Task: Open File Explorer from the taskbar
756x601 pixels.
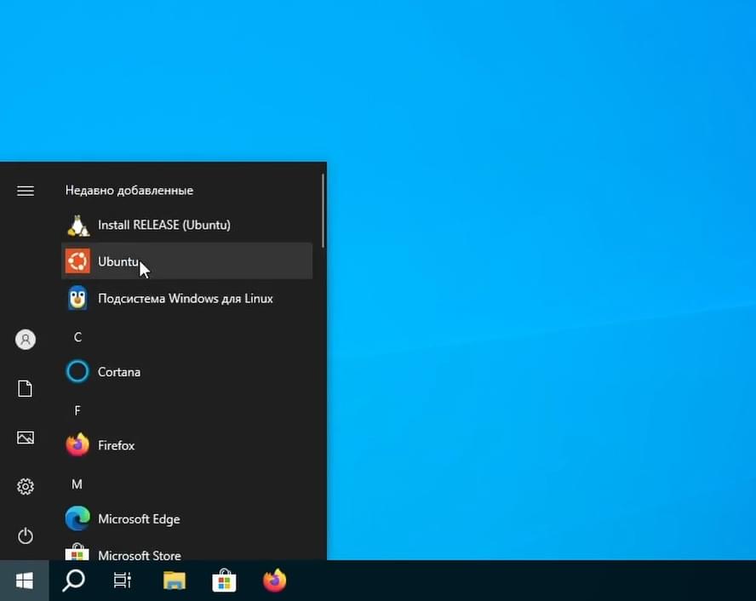Action: (x=174, y=581)
